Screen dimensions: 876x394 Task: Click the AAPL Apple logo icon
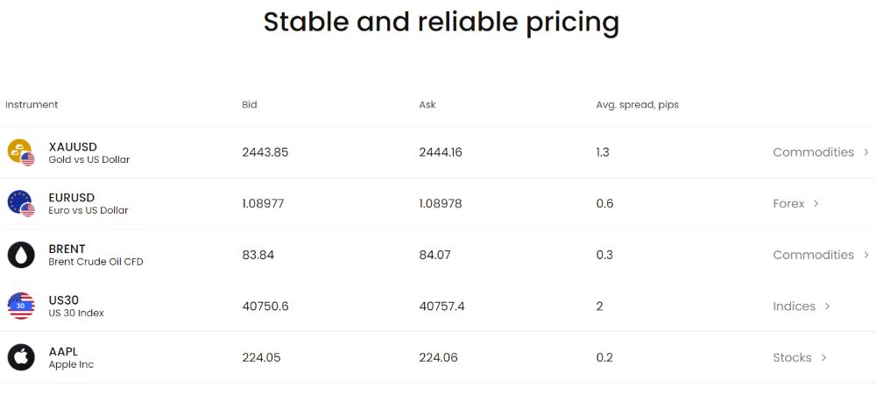pyautogui.click(x=20, y=357)
